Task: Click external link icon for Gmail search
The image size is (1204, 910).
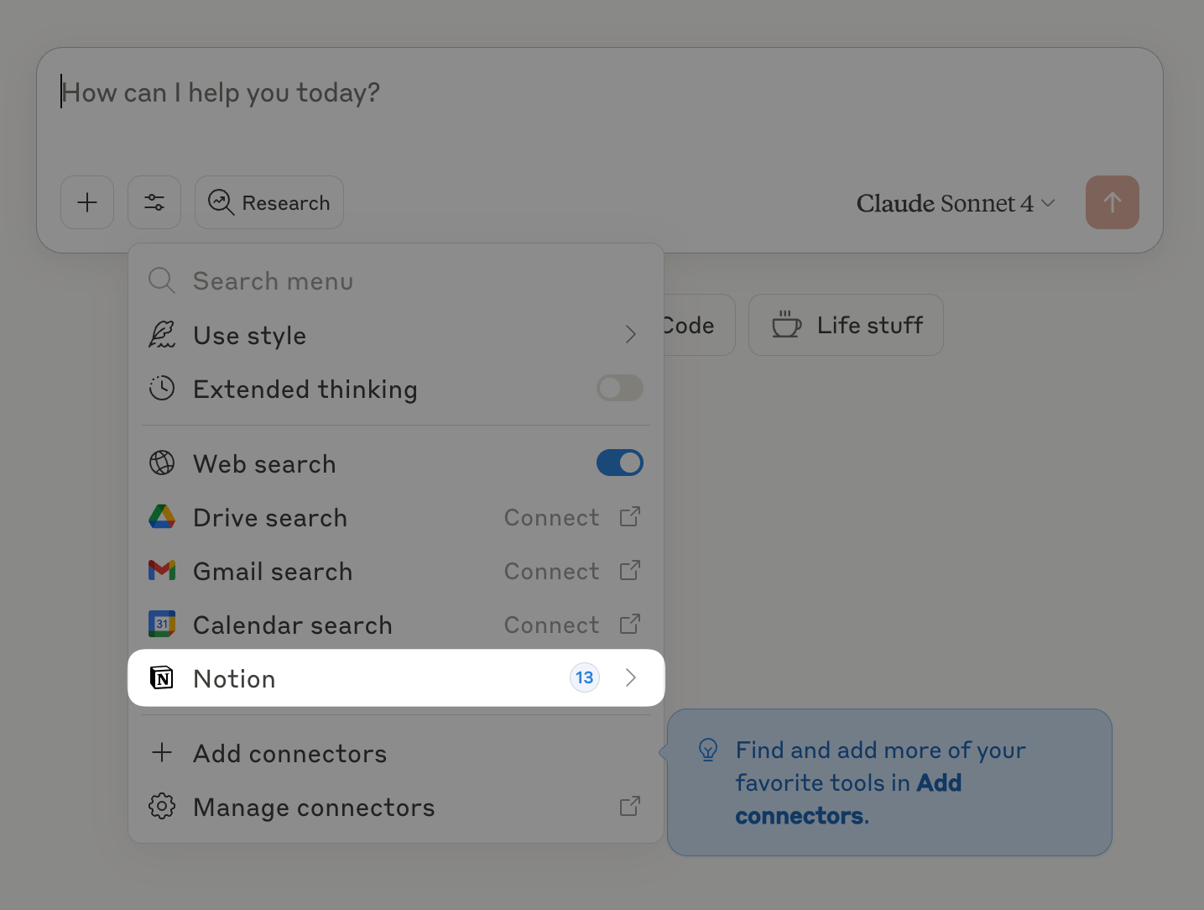Action: tap(630, 570)
